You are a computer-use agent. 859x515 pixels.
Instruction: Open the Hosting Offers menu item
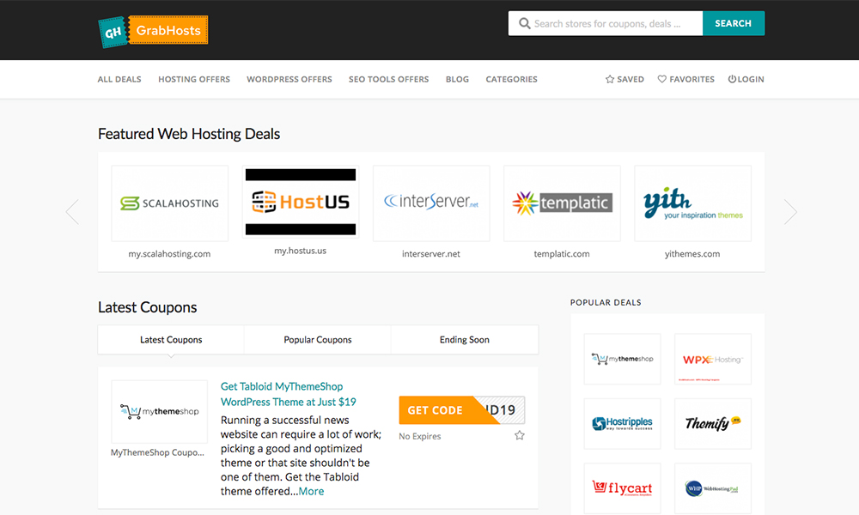[194, 79]
